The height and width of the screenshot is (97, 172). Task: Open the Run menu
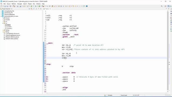[34, 4]
